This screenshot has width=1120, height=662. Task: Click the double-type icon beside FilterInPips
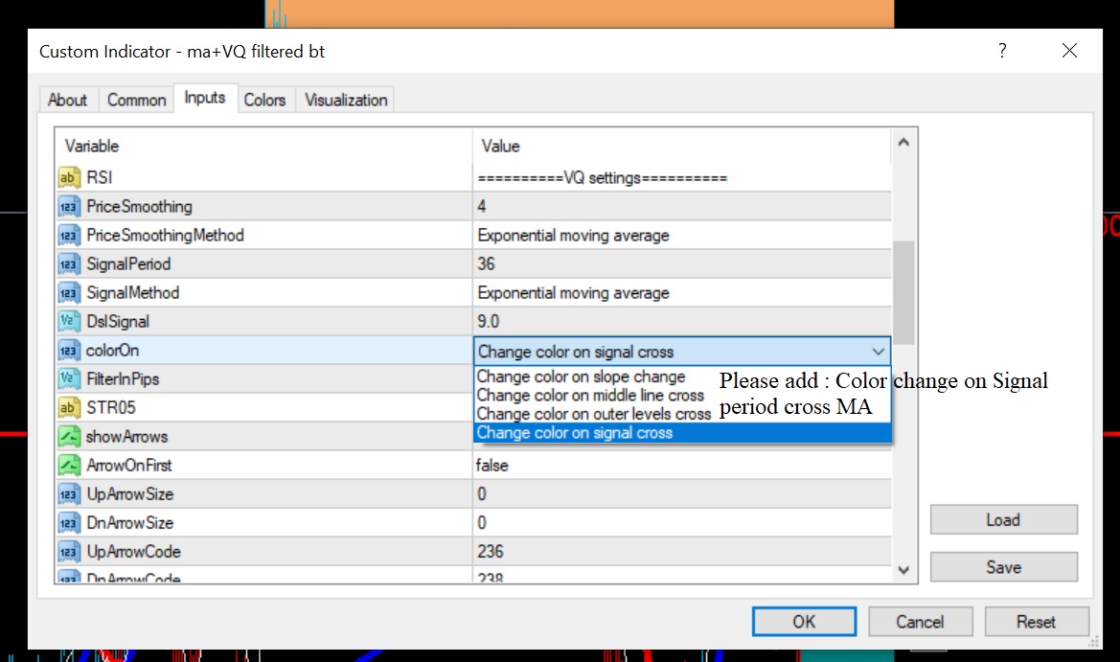(69, 378)
